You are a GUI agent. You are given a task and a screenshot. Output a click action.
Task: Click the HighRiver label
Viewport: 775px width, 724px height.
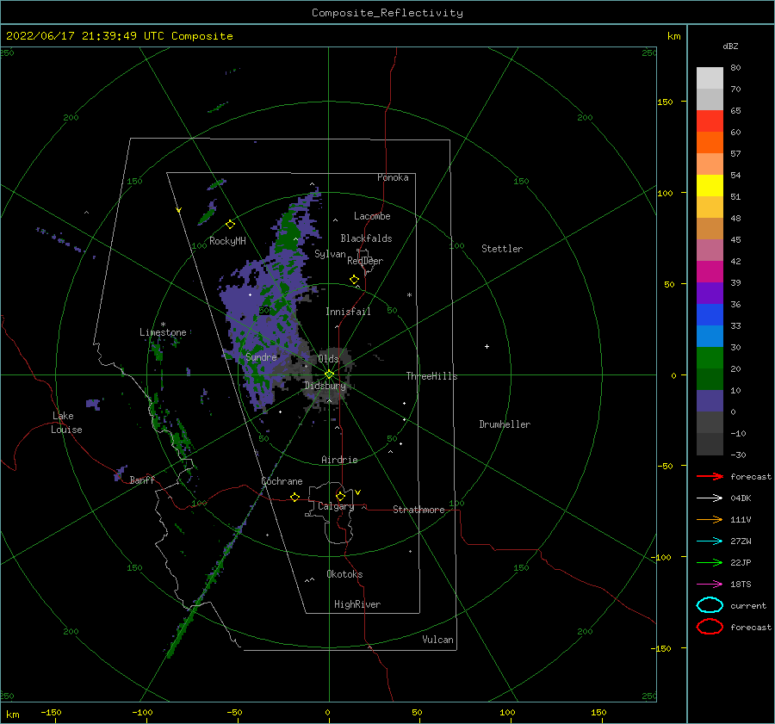tap(357, 604)
